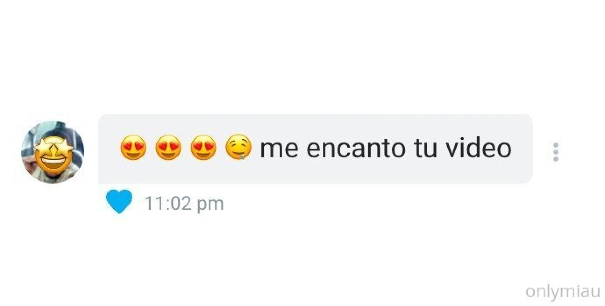Image resolution: width=605 pixels, height=306 pixels.
Task: Click the 11:02 pm timestamp
Action: point(184,204)
